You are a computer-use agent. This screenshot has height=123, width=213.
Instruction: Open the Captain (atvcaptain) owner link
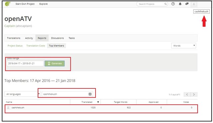[18, 26]
